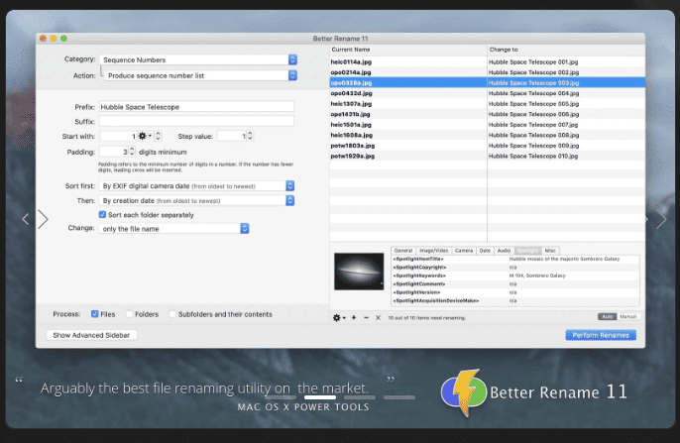680x443 pixels.
Task: Click the selected row ops0328a.jpg
Action: (488, 83)
